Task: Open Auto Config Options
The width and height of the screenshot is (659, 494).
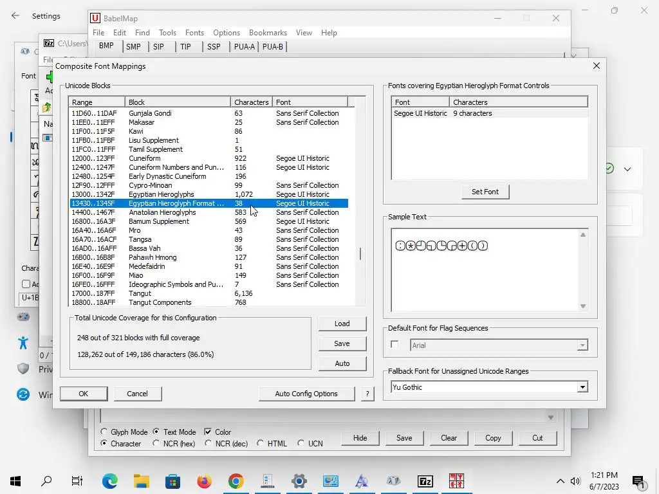Action: (x=306, y=394)
